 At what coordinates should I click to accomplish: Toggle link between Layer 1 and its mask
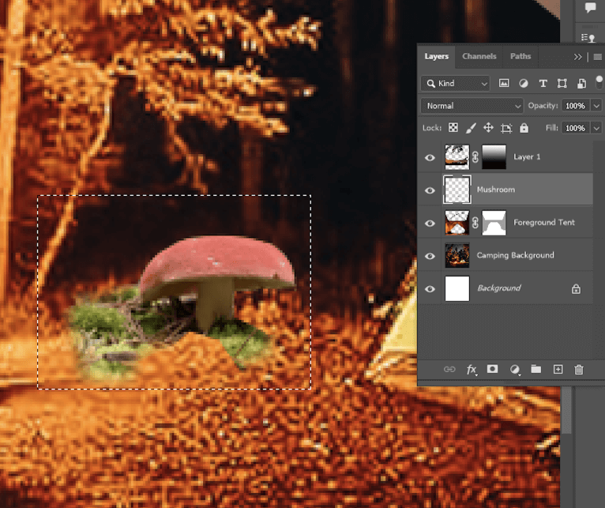[475, 157]
